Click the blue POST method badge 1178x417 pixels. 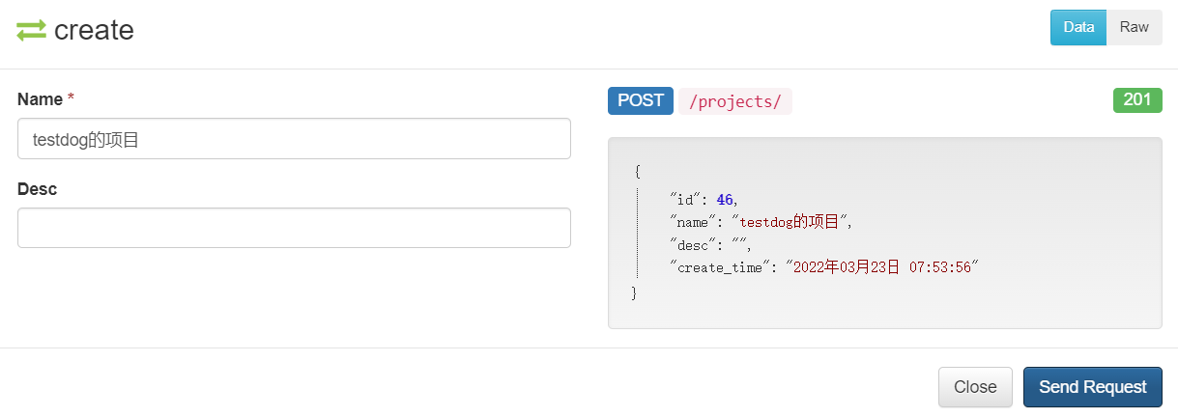pyautogui.click(x=641, y=100)
